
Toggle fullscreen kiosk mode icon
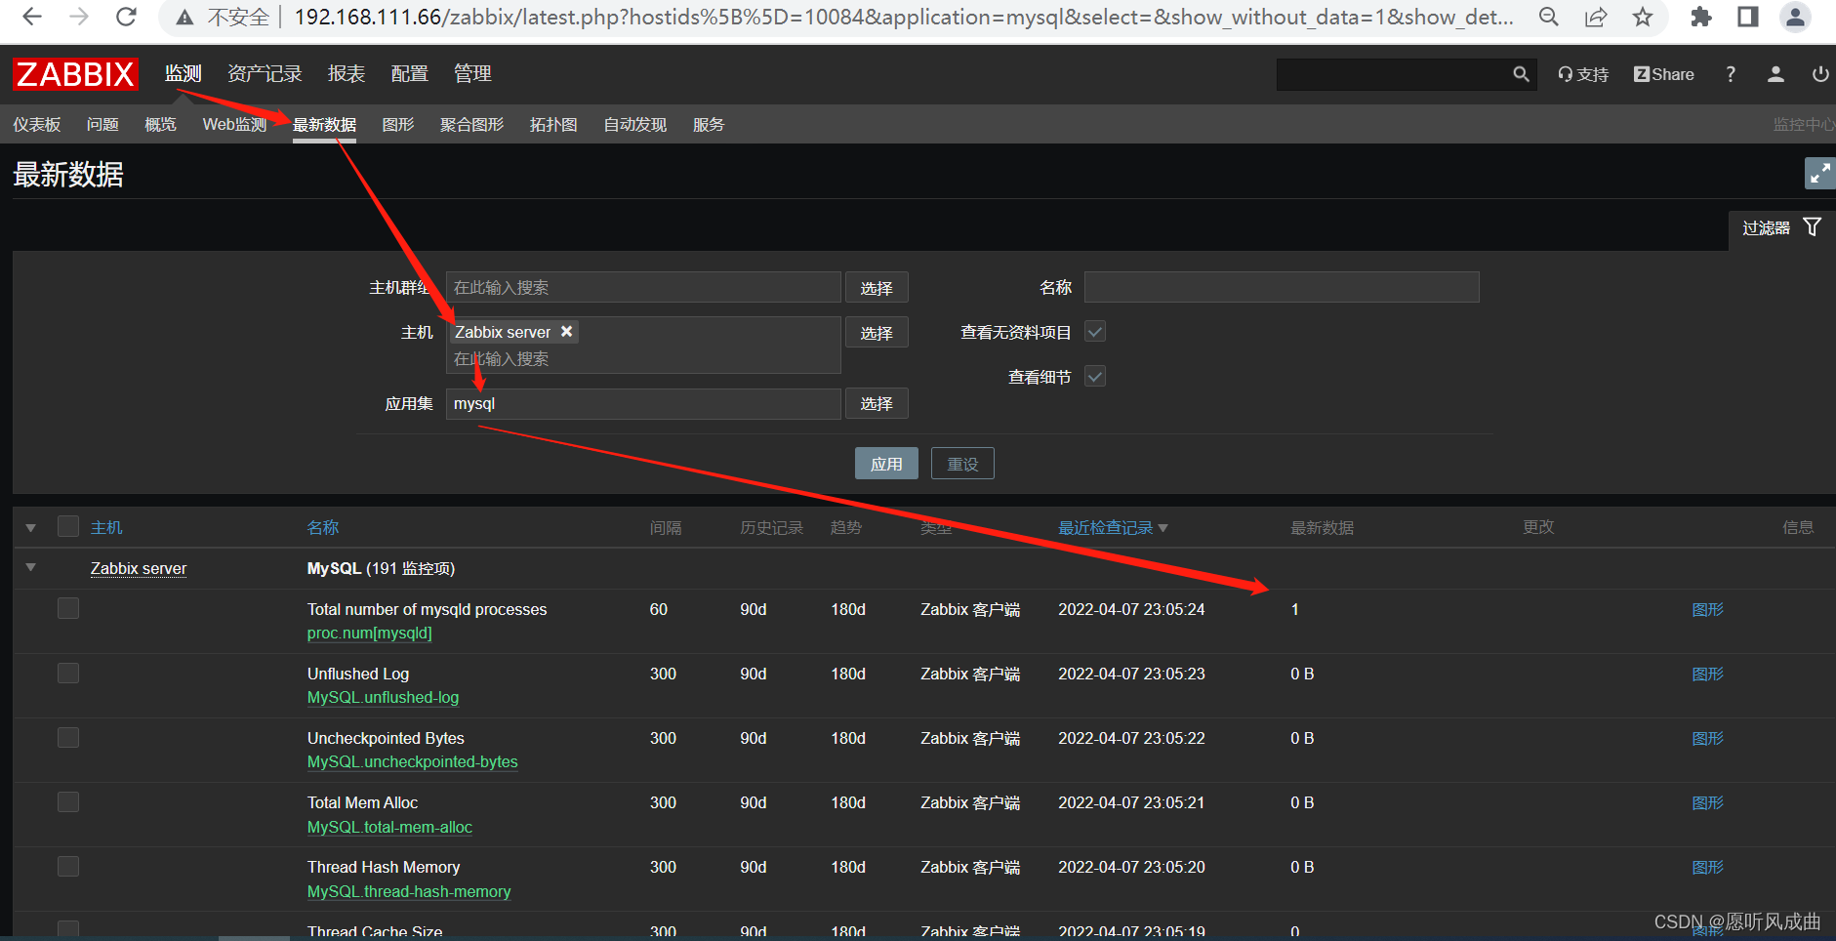[1819, 174]
